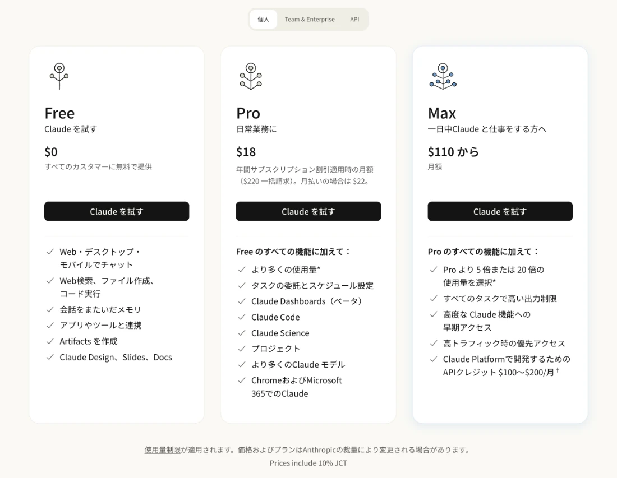Click checkmark beside 高度な Claude 機能への早期アクセス
Image resolution: width=617 pixels, height=478 pixels.
click(433, 314)
